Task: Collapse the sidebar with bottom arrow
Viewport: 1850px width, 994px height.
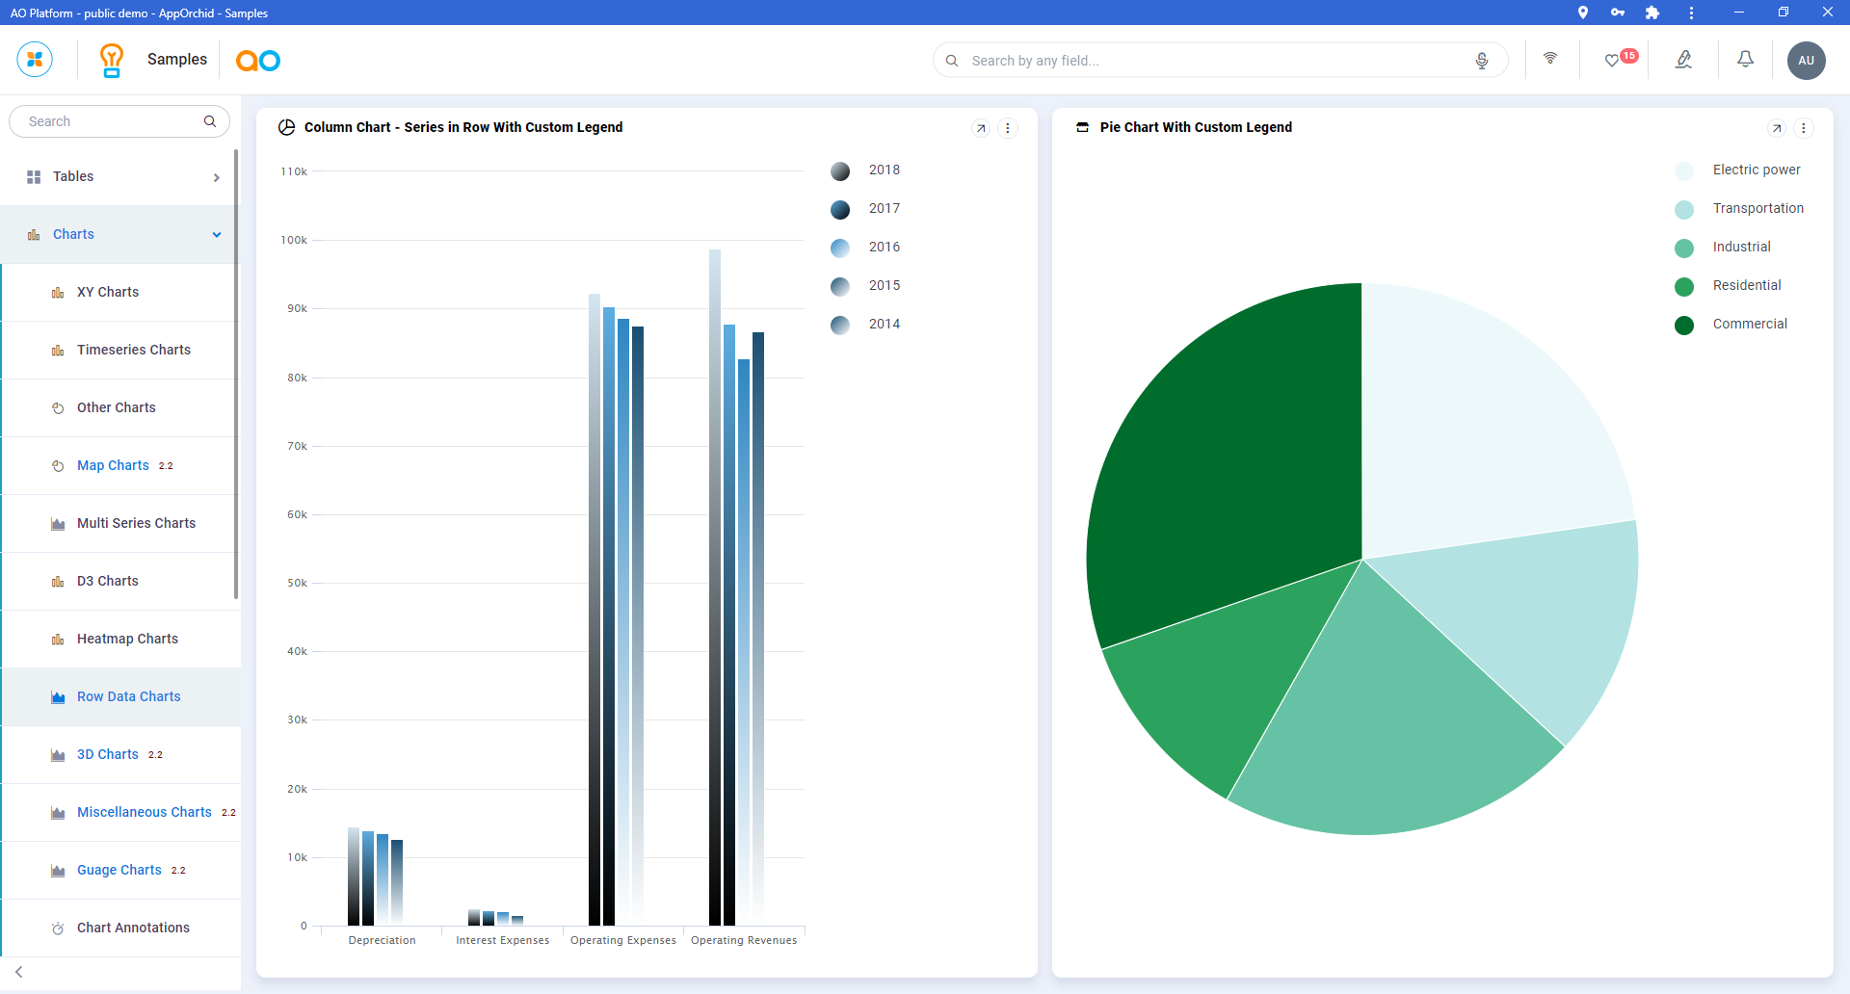Action: click(x=19, y=972)
